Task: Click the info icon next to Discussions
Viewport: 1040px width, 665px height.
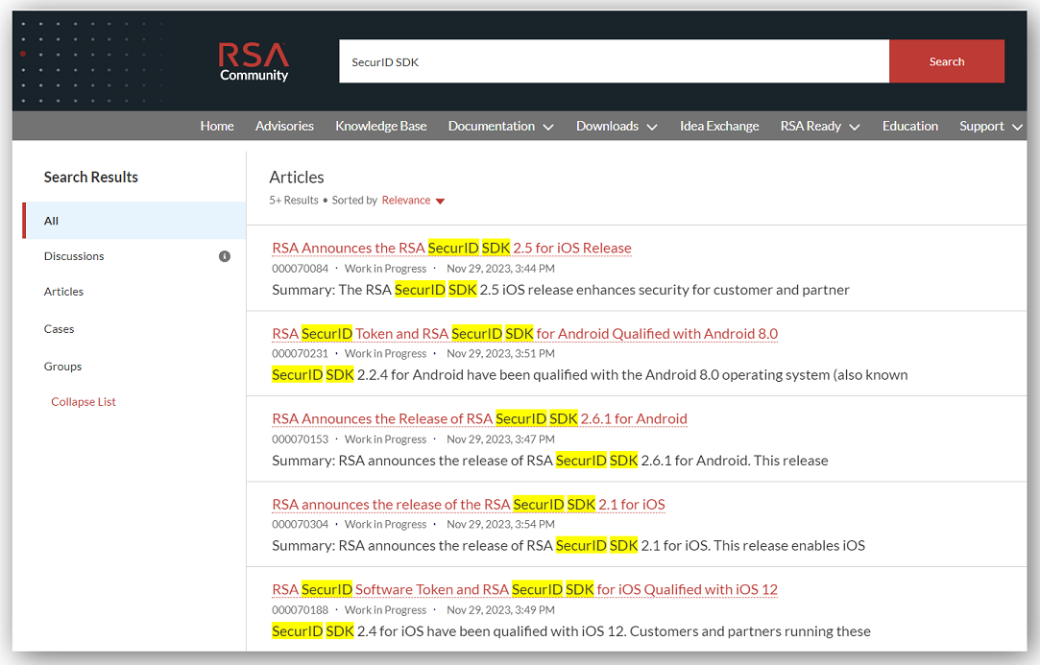Action: click(x=222, y=255)
